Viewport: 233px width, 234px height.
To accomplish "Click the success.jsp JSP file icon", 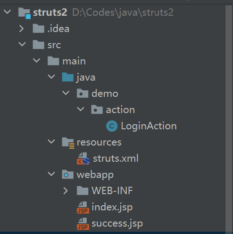I will pyautogui.click(x=83, y=224).
